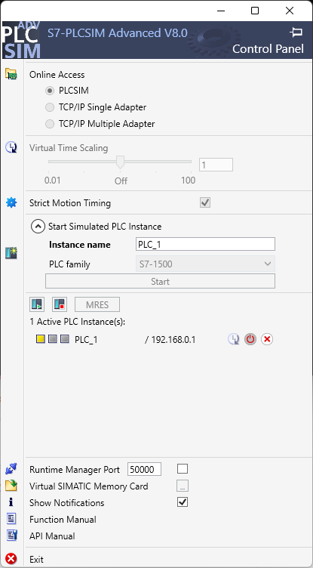
Task: Select TCP/IP Multiple Adapter option
Action: (50, 124)
